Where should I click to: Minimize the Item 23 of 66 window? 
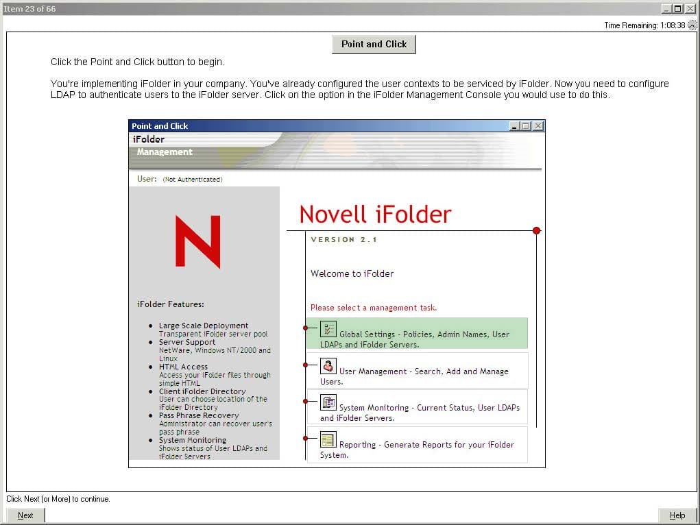pyautogui.click(x=666, y=9)
